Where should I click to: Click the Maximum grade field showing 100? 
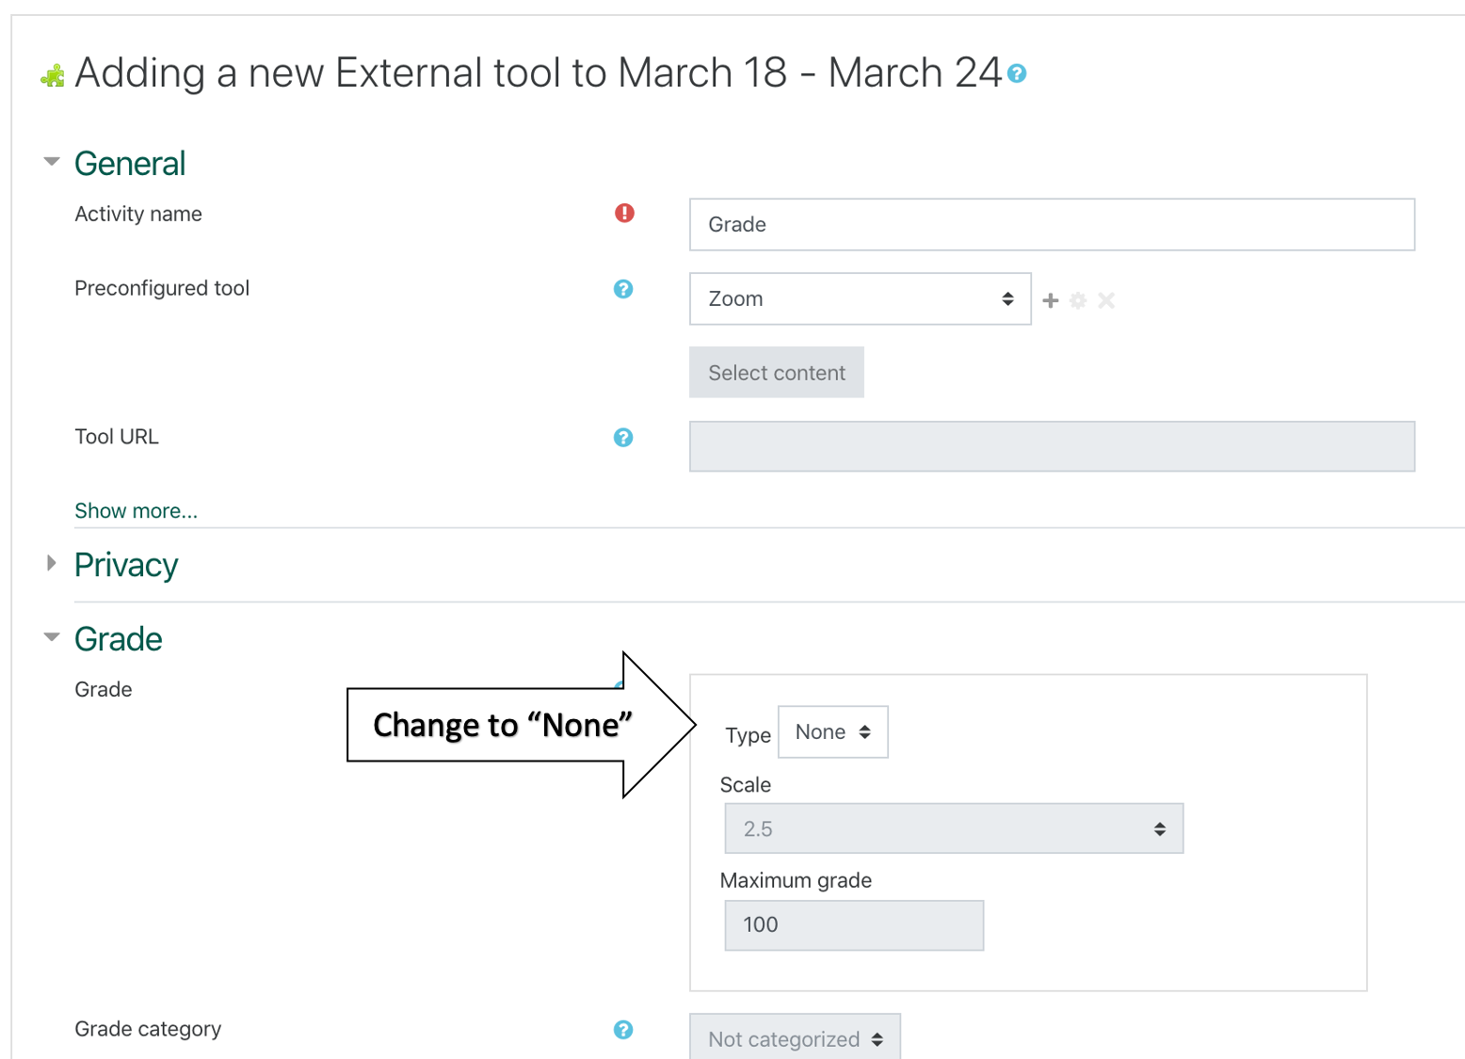pos(852,925)
